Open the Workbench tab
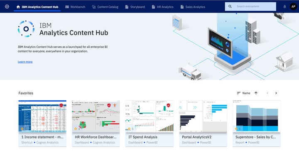The image size is (299, 152). tap(75, 7)
